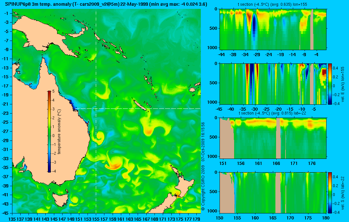Viewport: 349px width, 222px height.
Task: Click depth label 500 on vel. S section
Action: pos(214,192)
